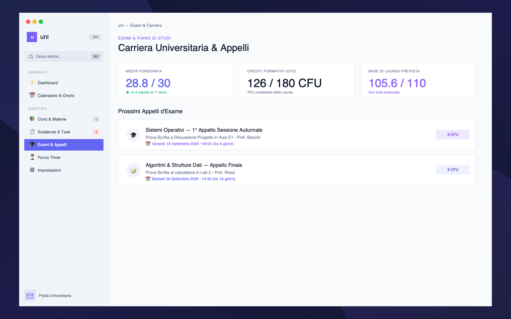The width and height of the screenshot is (511, 319).
Task: Click the Algoritmi & Strutture Dati exam title
Action: (194, 165)
